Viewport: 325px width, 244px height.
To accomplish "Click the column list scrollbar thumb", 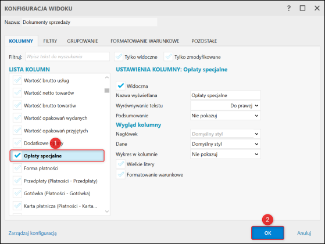I will pos(107,91).
